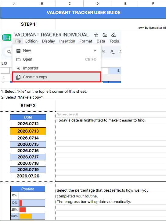Viewport: 166px width, 221px height.
Task: Select column D header
Action: coord(97,4)
